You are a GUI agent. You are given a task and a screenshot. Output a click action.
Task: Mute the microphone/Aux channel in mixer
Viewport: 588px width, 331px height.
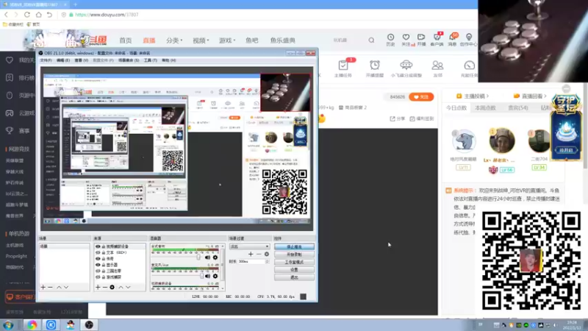[x=207, y=277]
